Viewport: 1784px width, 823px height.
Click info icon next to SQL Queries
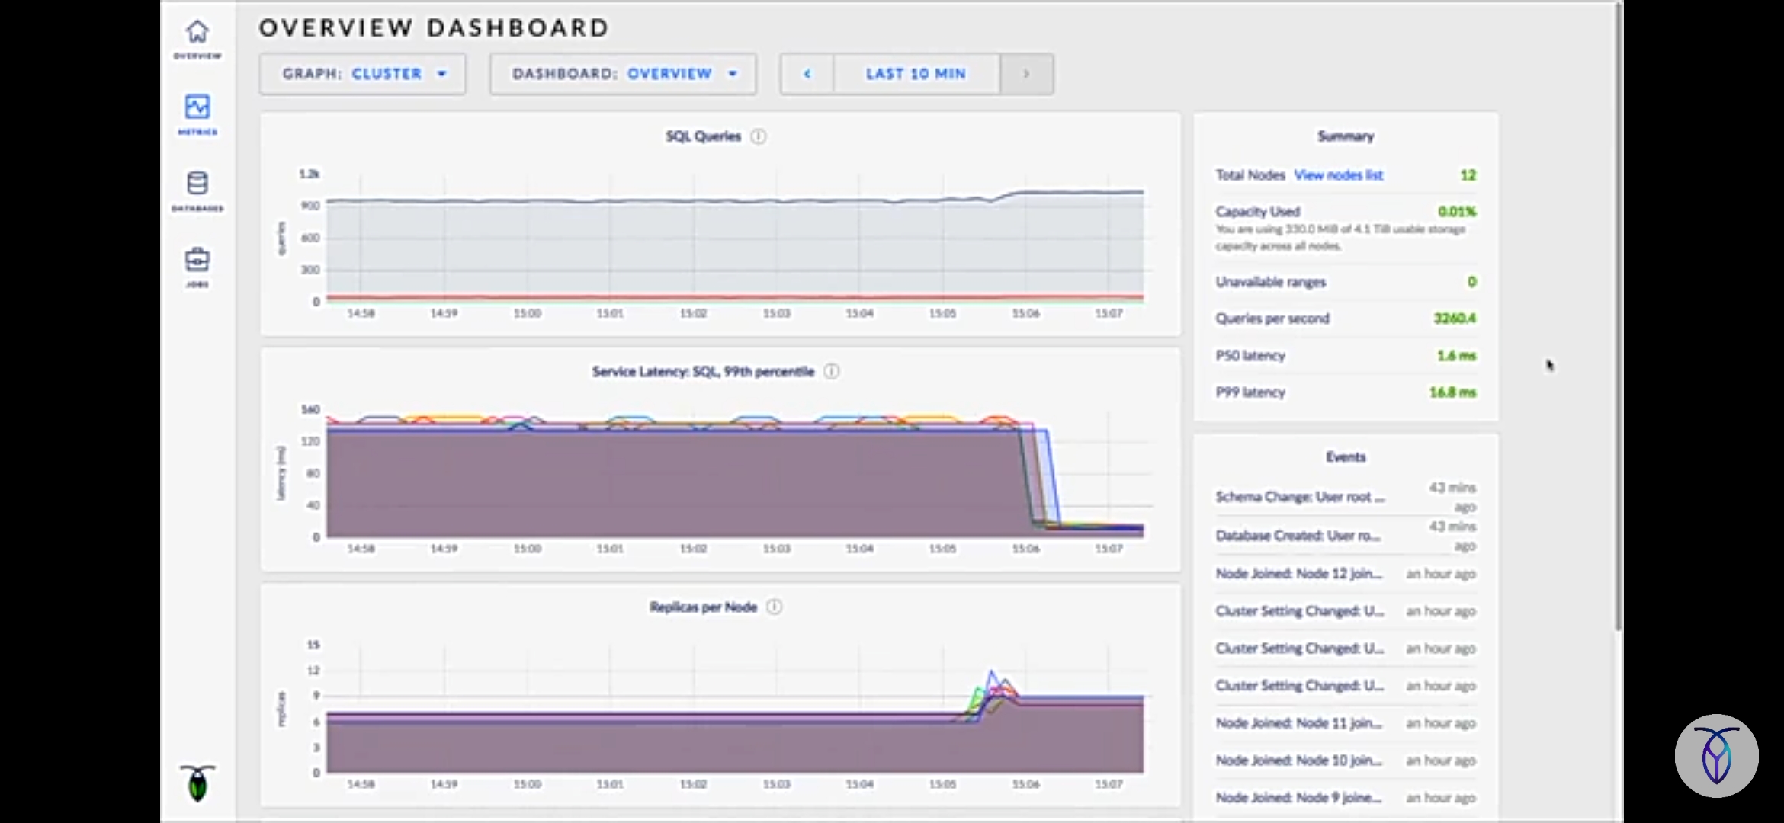[x=758, y=136]
